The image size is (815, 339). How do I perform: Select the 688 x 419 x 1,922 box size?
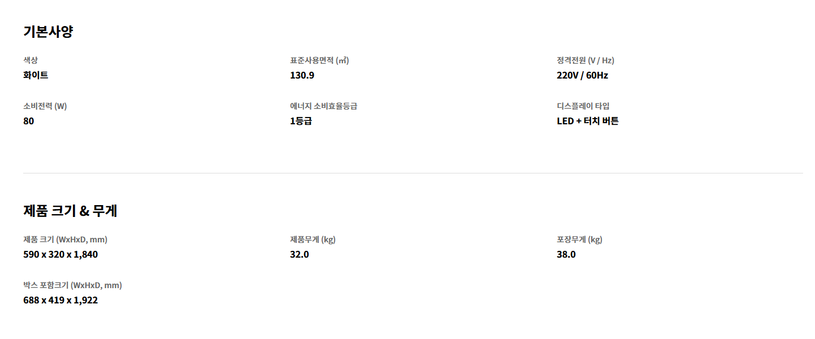[x=60, y=300]
